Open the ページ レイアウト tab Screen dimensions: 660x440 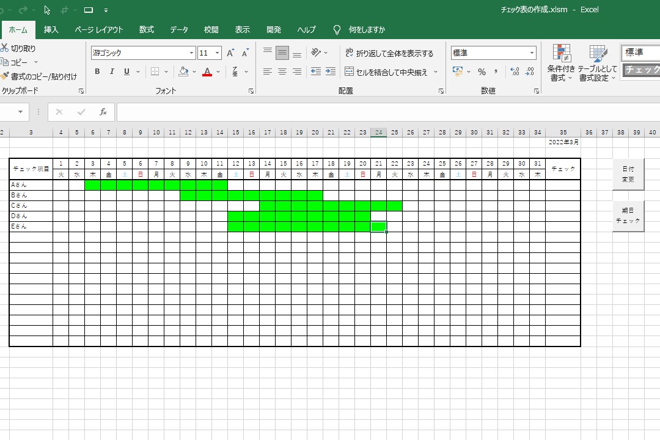pyautogui.click(x=99, y=30)
